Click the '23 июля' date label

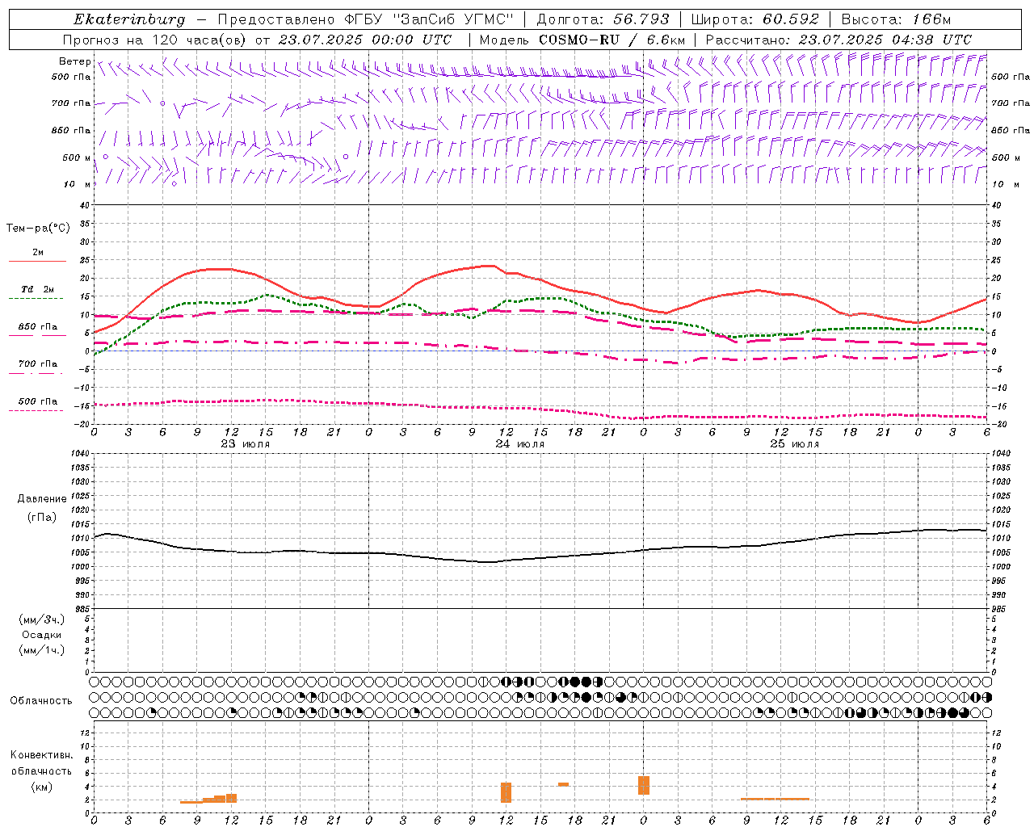pyautogui.click(x=246, y=444)
